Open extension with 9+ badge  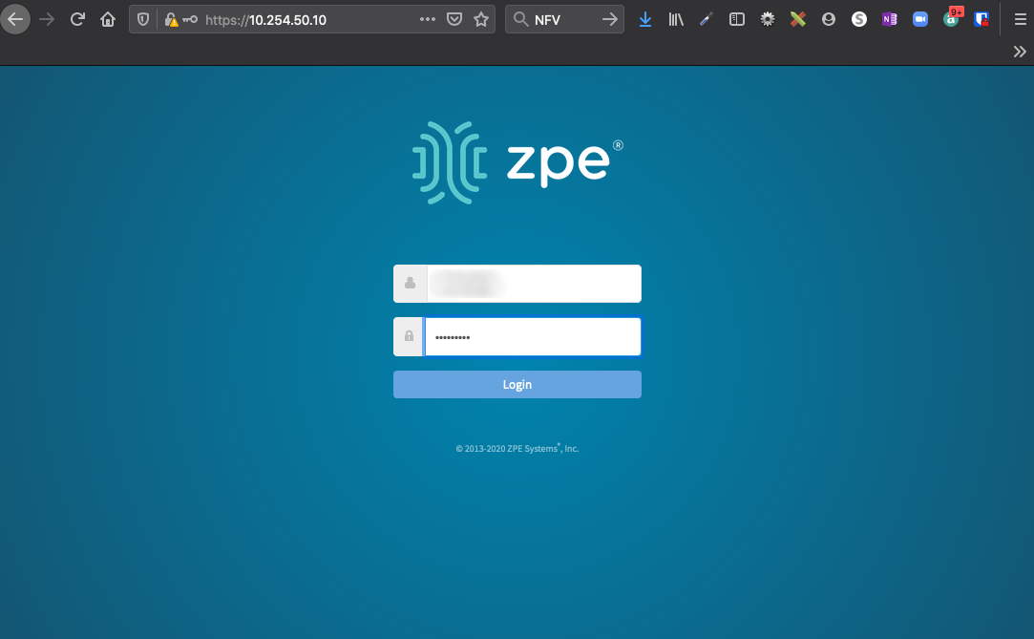coord(952,17)
